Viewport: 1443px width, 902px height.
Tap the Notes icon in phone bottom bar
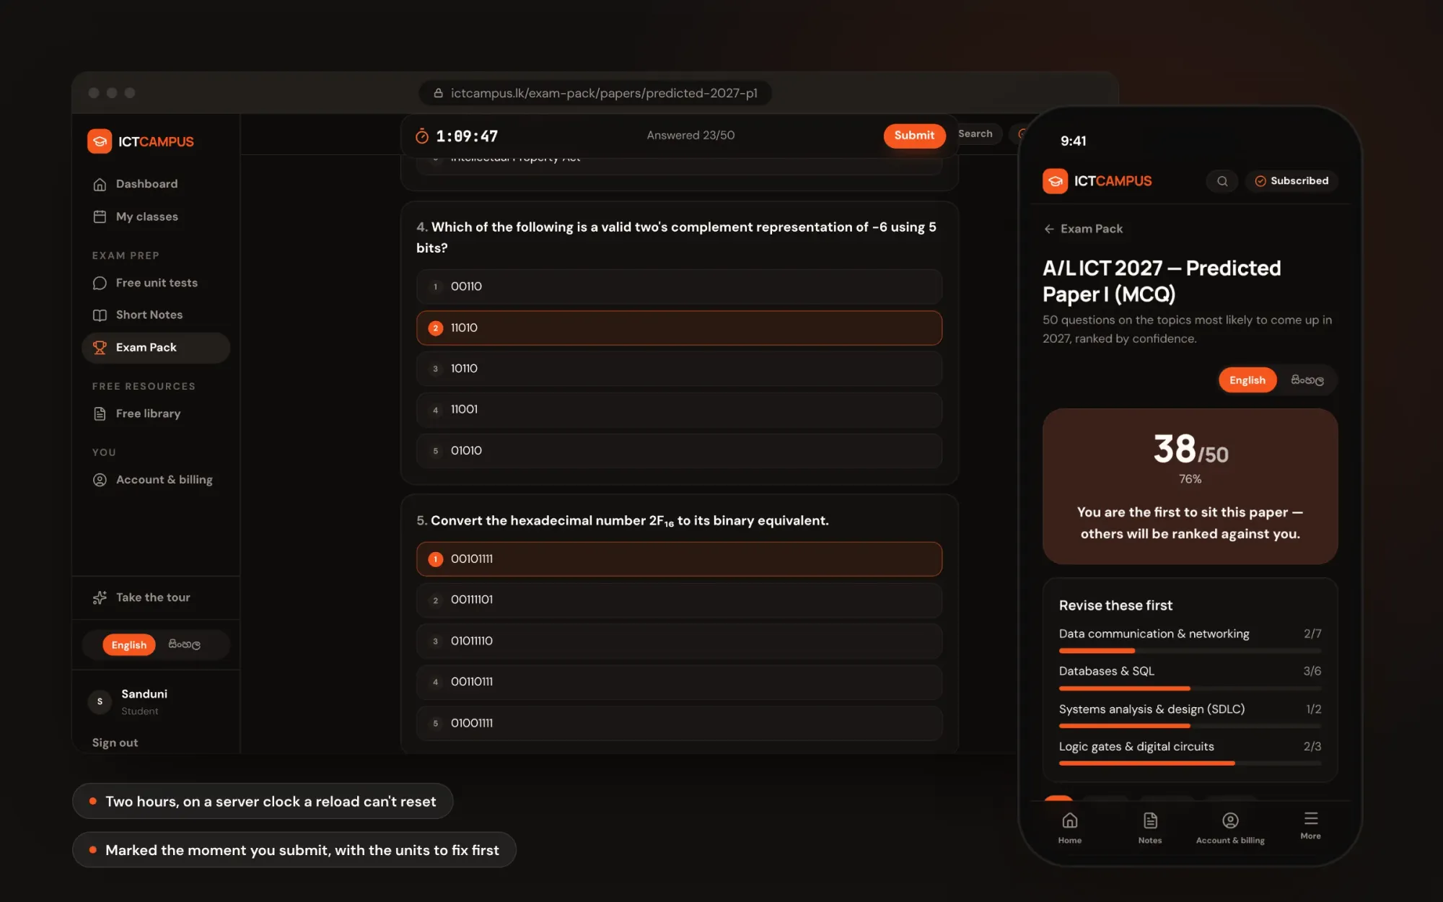click(1150, 820)
